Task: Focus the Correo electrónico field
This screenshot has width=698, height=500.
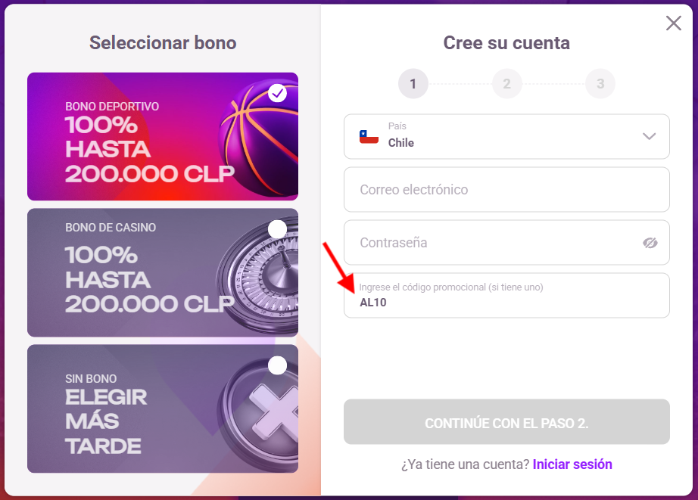Action: pyautogui.click(x=506, y=190)
